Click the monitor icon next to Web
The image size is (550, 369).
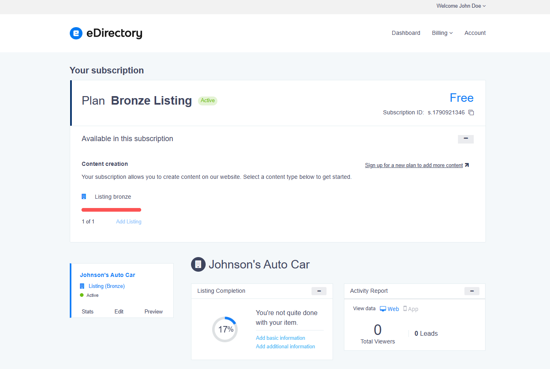point(383,309)
